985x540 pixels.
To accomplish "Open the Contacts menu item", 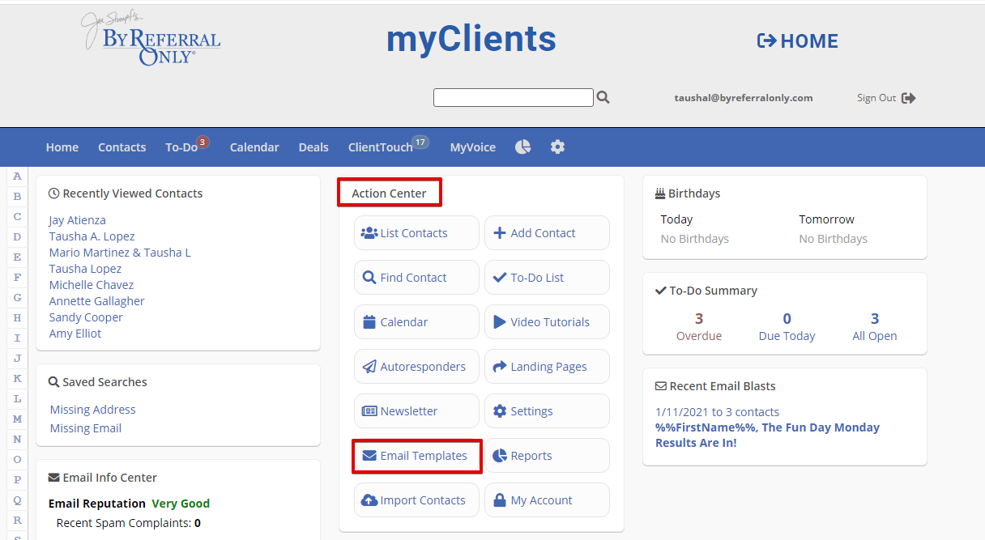I will pos(122,147).
